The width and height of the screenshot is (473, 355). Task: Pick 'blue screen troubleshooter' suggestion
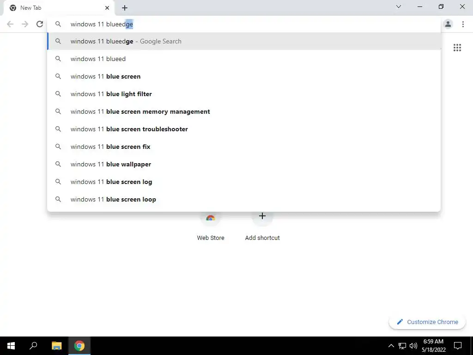244,129
